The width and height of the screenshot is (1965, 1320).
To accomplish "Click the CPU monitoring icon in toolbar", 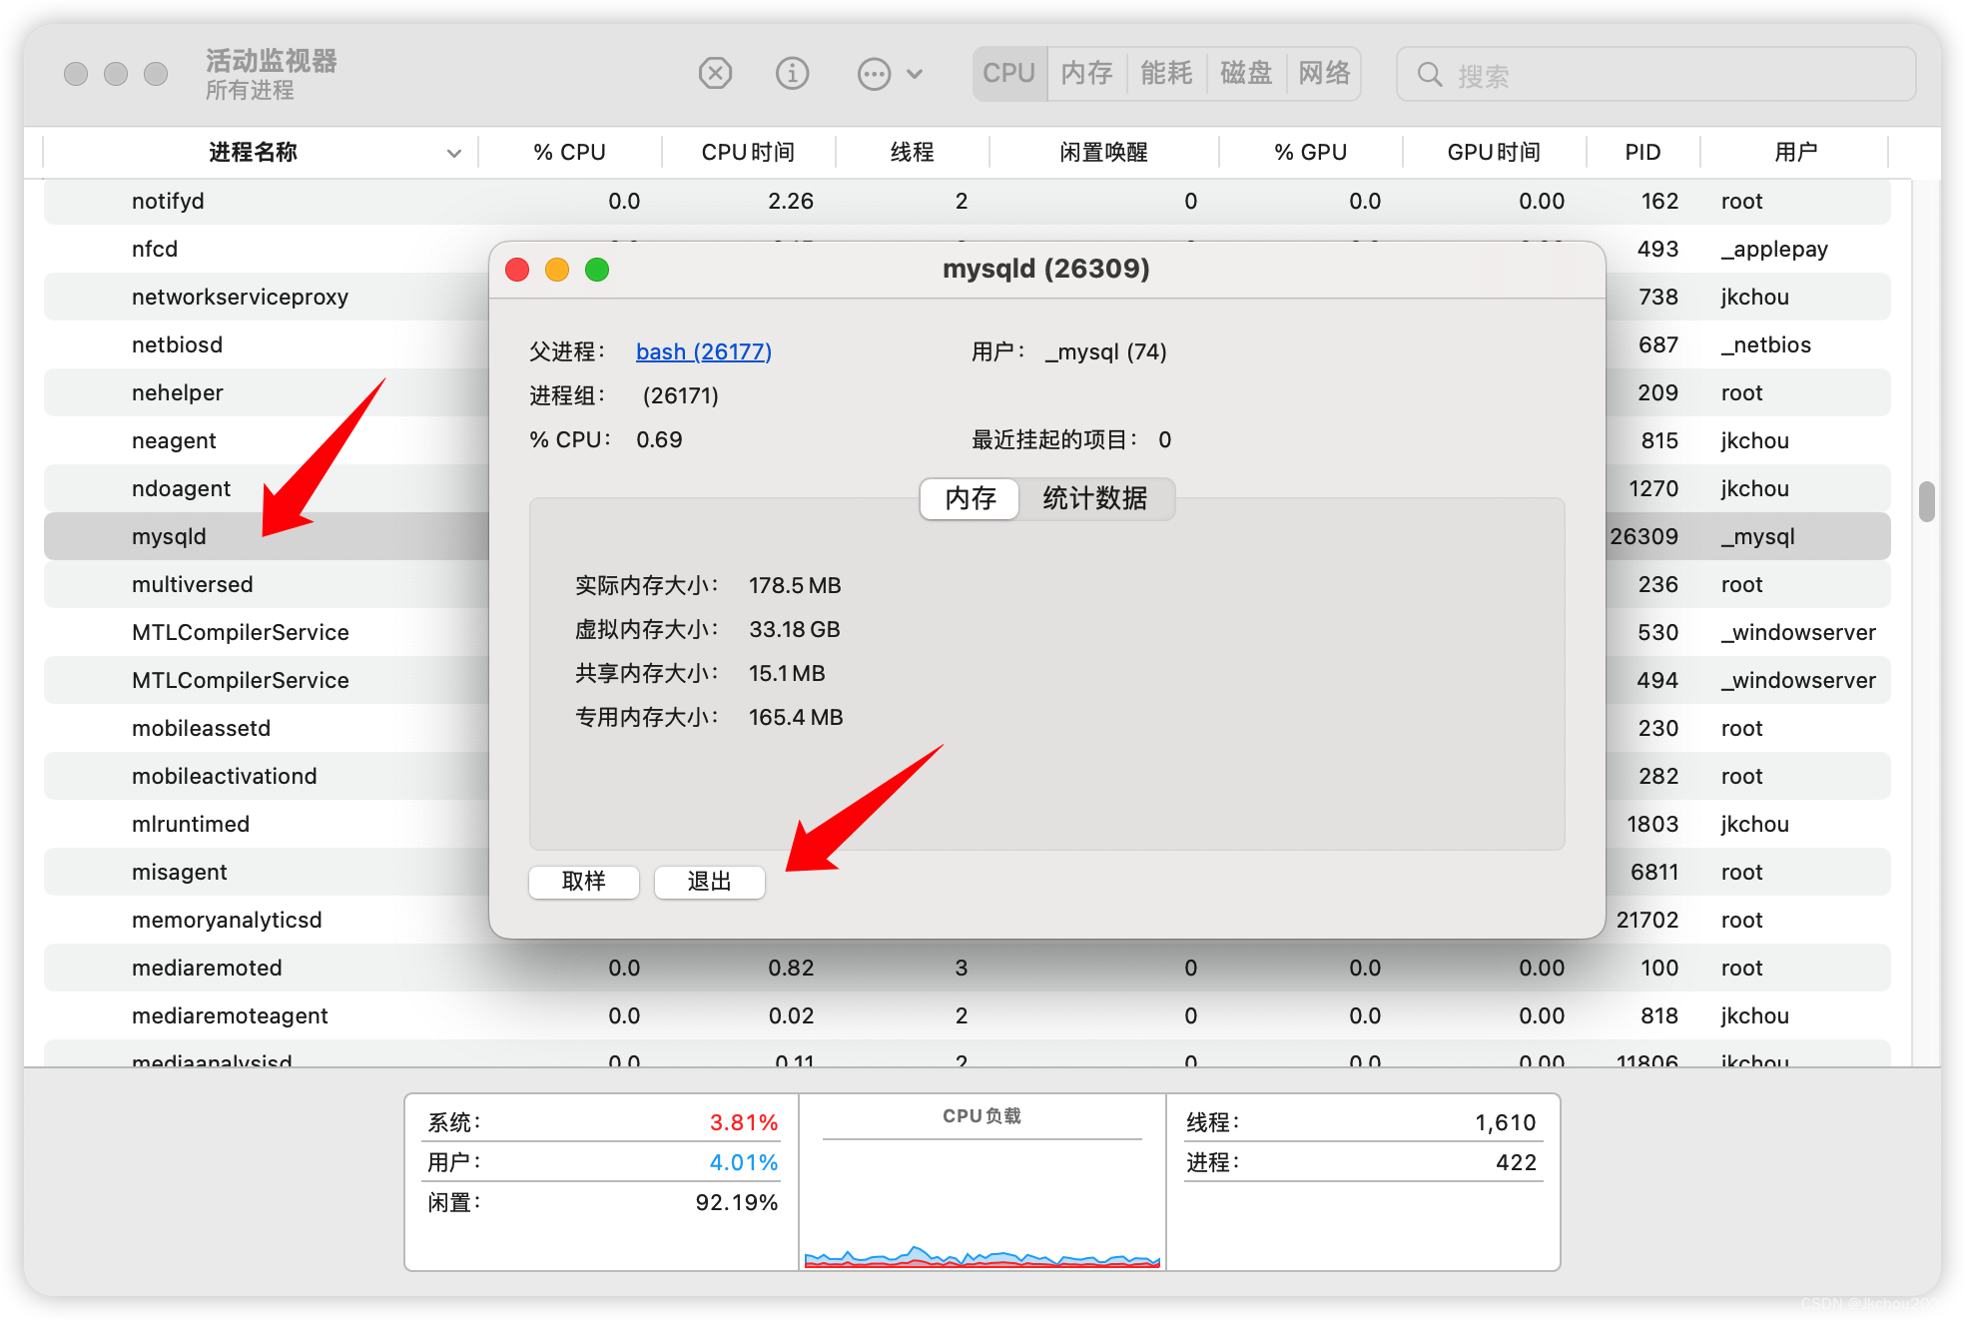I will tap(1006, 72).
